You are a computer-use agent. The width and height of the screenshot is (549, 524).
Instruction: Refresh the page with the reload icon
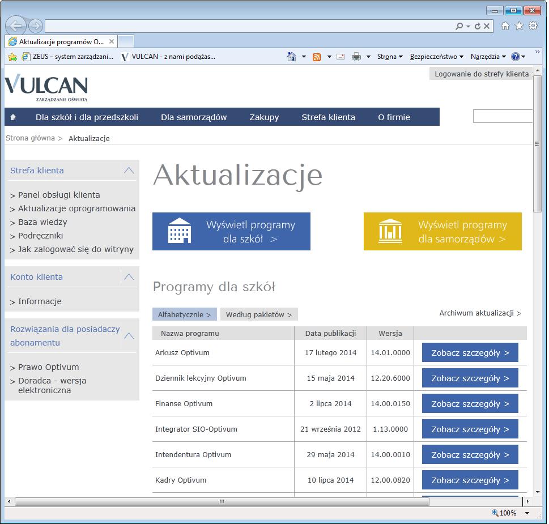[478, 26]
